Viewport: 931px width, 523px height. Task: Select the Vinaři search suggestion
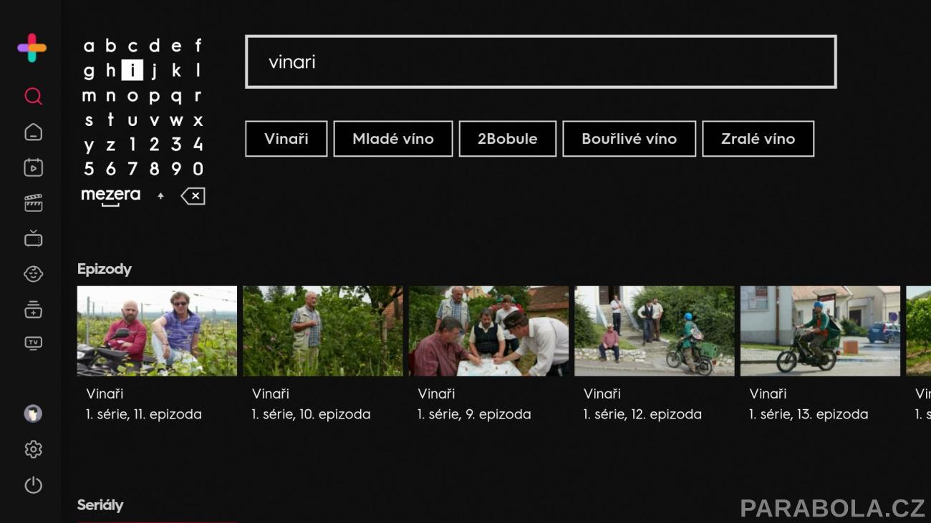[286, 139]
